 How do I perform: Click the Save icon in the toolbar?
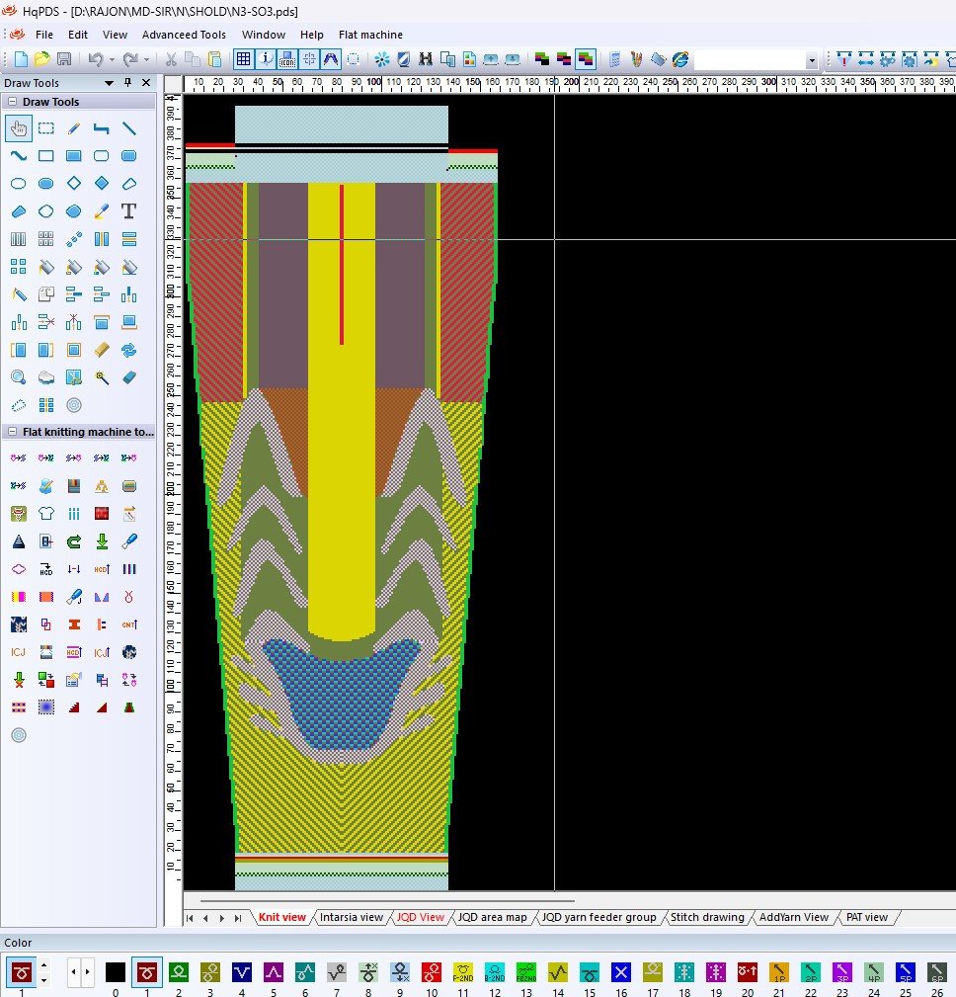click(64, 60)
